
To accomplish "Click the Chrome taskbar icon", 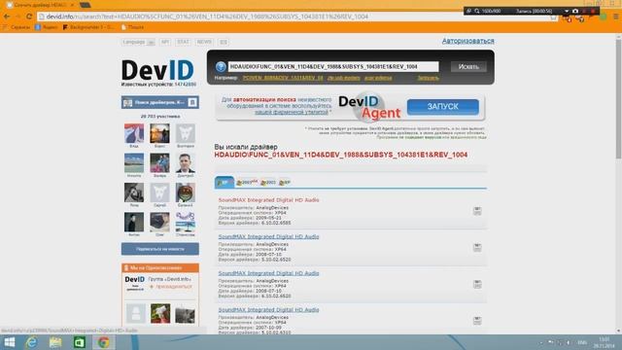I will pos(104,342).
